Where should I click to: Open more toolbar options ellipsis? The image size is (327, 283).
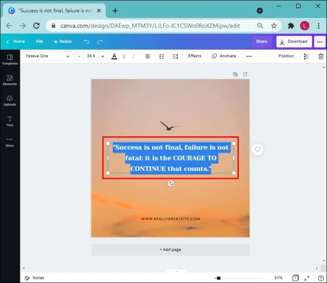point(249,56)
